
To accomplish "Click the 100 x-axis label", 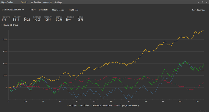I will coord(180,101).
